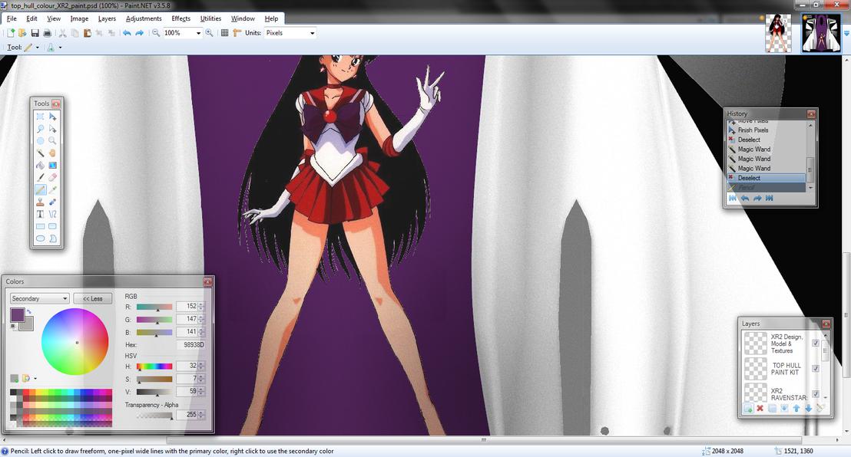Open the Effects menu
The width and height of the screenshot is (851, 457).
pos(180,18)
